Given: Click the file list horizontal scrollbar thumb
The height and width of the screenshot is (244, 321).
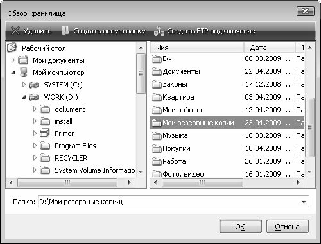Looking at the screenshot, I should [x=202, y=183].
